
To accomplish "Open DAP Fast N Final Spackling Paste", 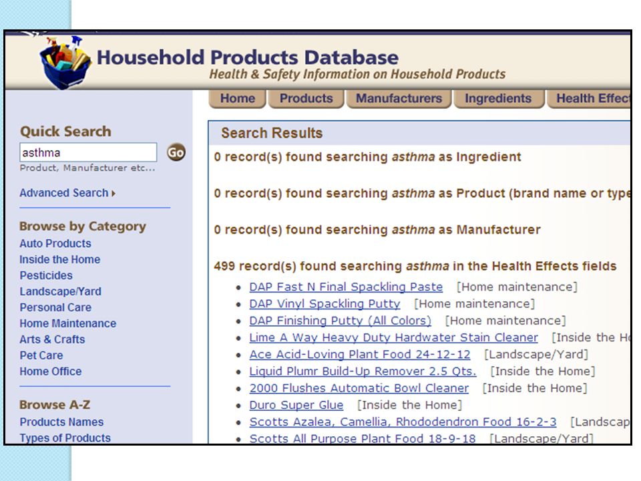I will tap(346, 287).
